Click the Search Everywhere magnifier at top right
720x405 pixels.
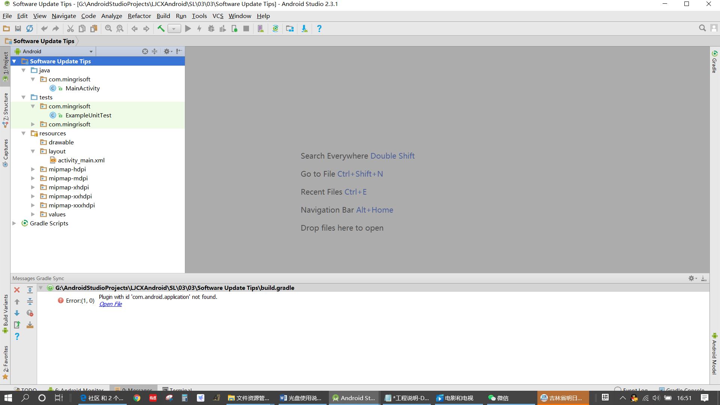[x=702, y=28]
